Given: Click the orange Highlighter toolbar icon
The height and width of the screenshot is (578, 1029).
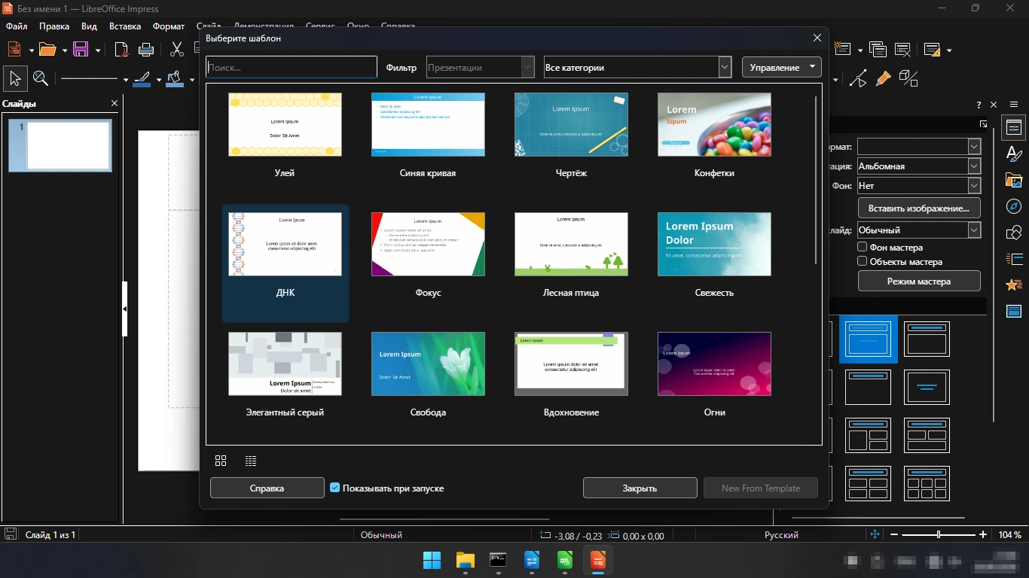Looking at the screenshot, I should point(883,78).
